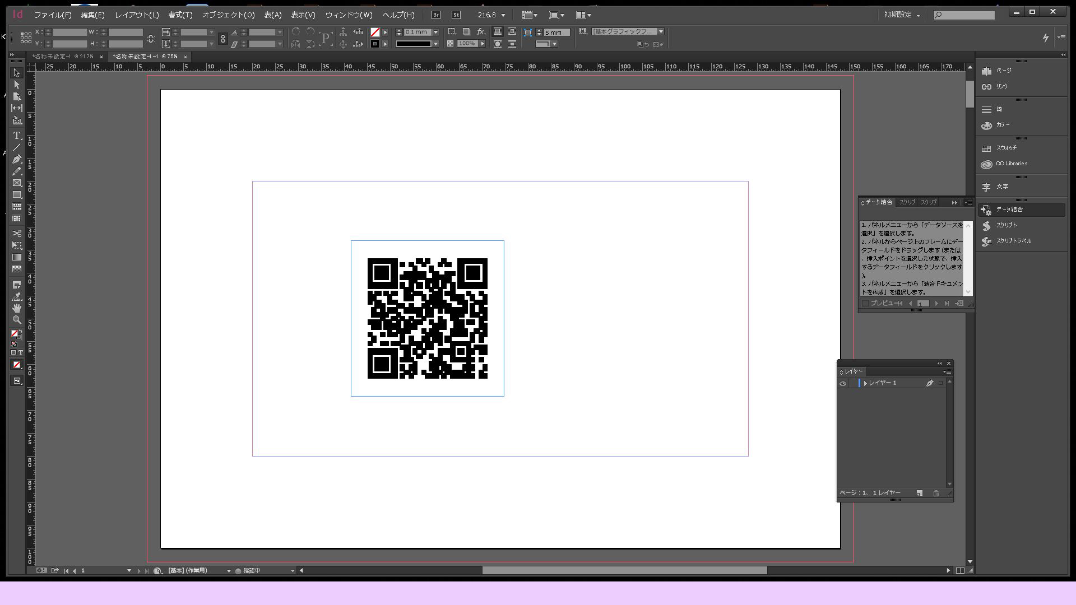
Task: Select the Free Transform tool
Action: pos(17,245)
